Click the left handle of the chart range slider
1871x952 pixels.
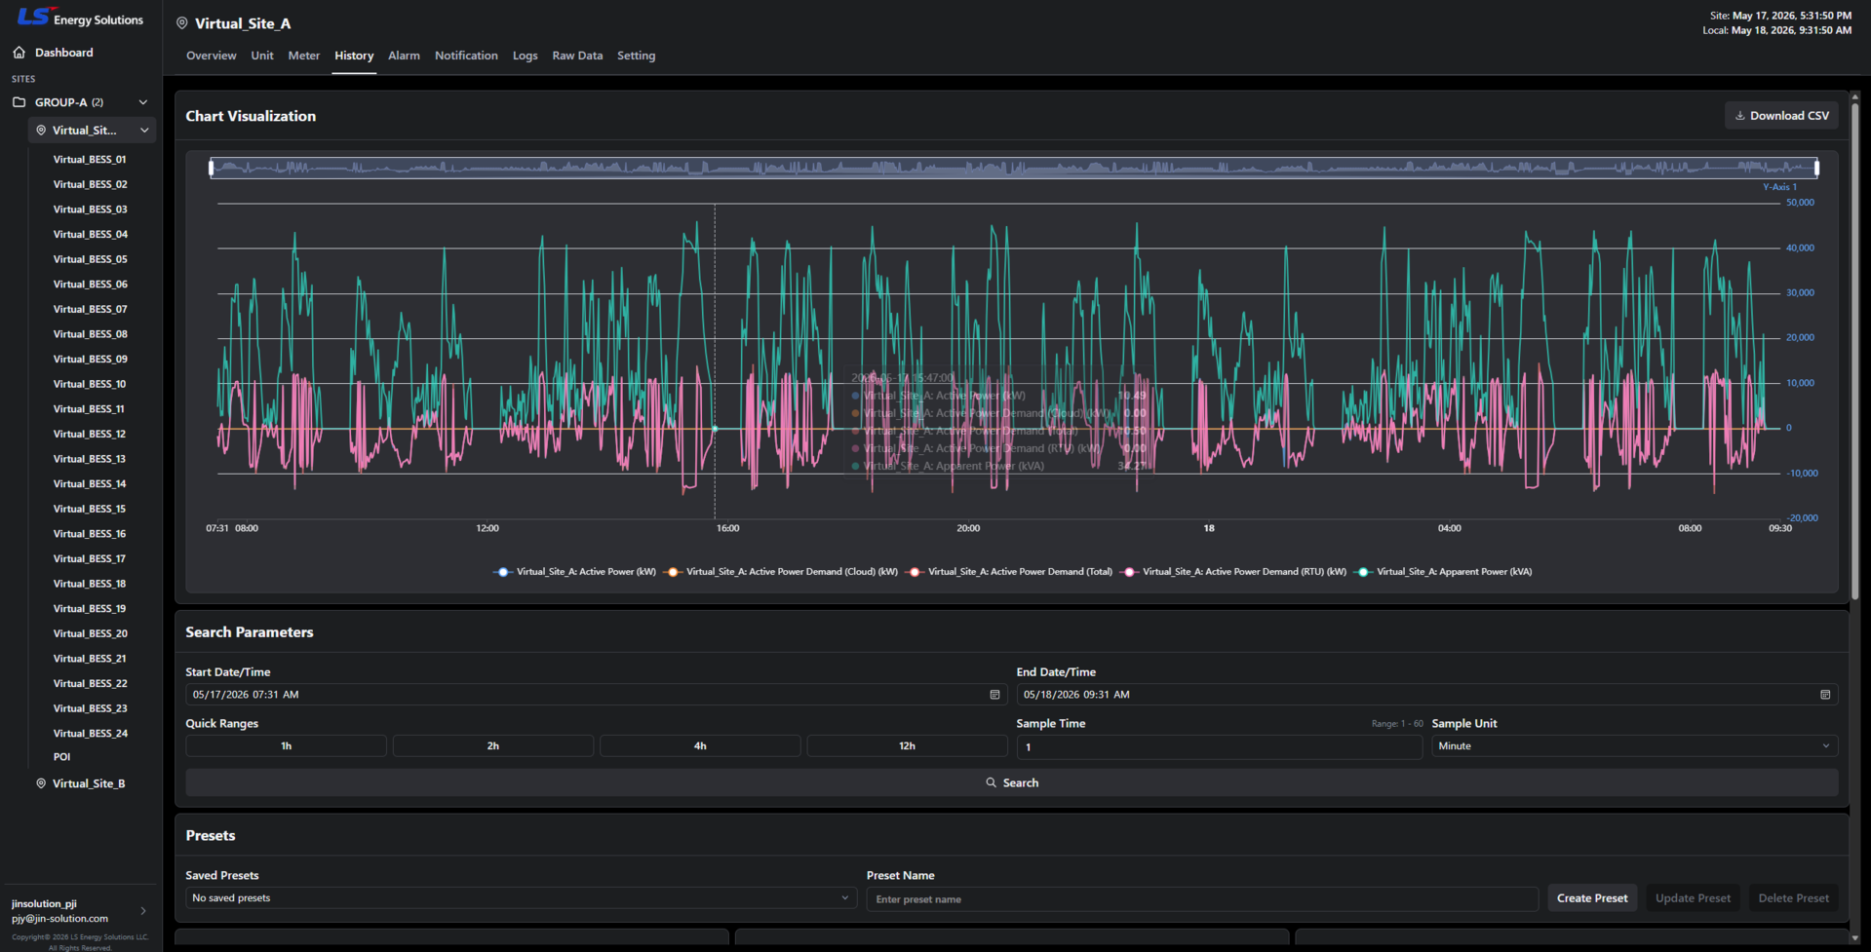pos(212,168)
